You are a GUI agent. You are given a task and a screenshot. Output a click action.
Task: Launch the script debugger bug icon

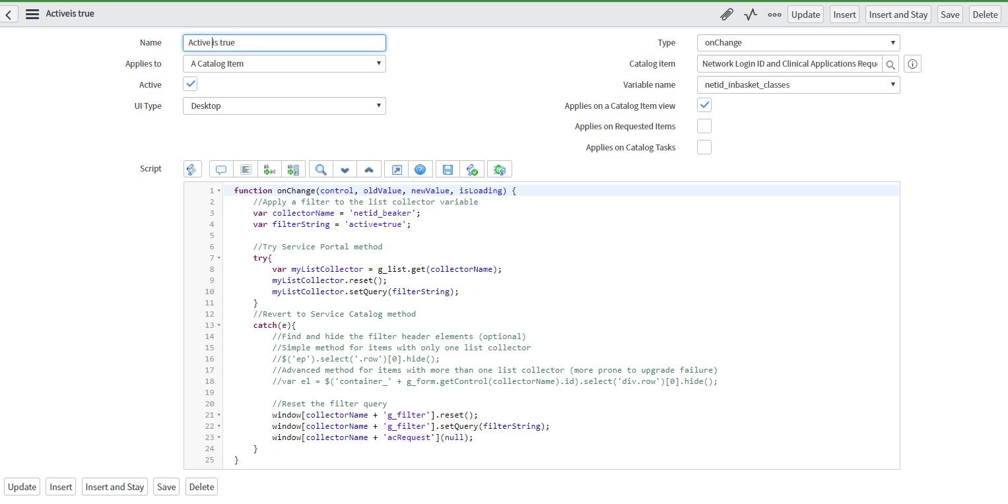(499, 170)
